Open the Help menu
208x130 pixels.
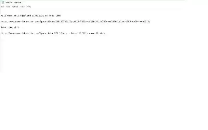pos(29,6)
